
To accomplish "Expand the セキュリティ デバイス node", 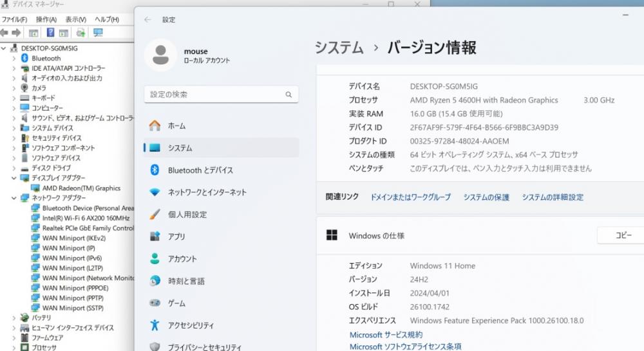I will pos(14,138).
